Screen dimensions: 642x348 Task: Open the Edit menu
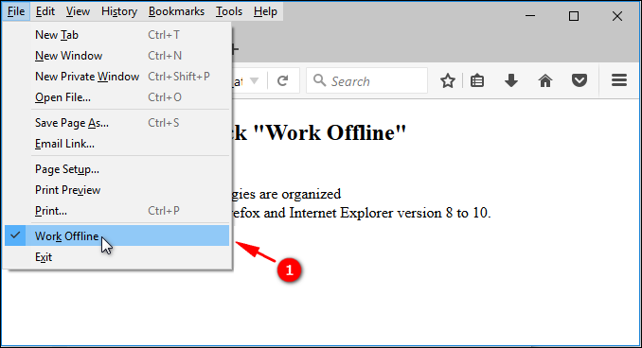coord(45,11)
